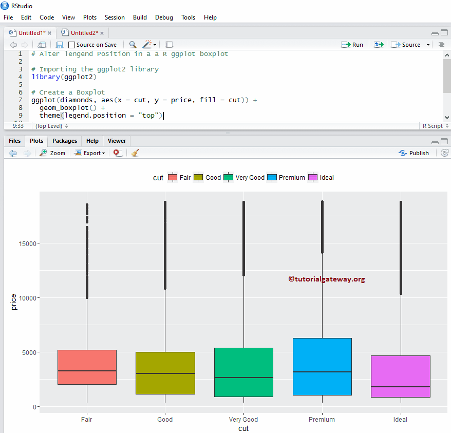
Task: Open the Source button dropdown arrow
Action: (427, 45)
